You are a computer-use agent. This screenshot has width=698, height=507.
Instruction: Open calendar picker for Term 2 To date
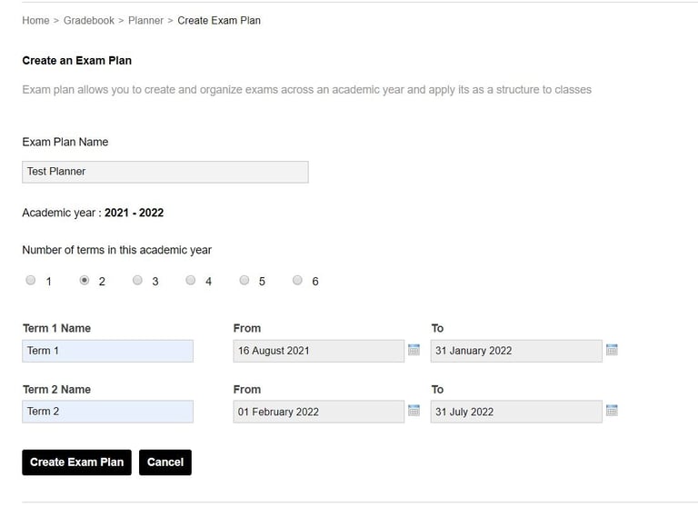tap(612, 411)
